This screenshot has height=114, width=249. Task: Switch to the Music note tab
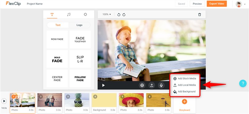(68, 14)
